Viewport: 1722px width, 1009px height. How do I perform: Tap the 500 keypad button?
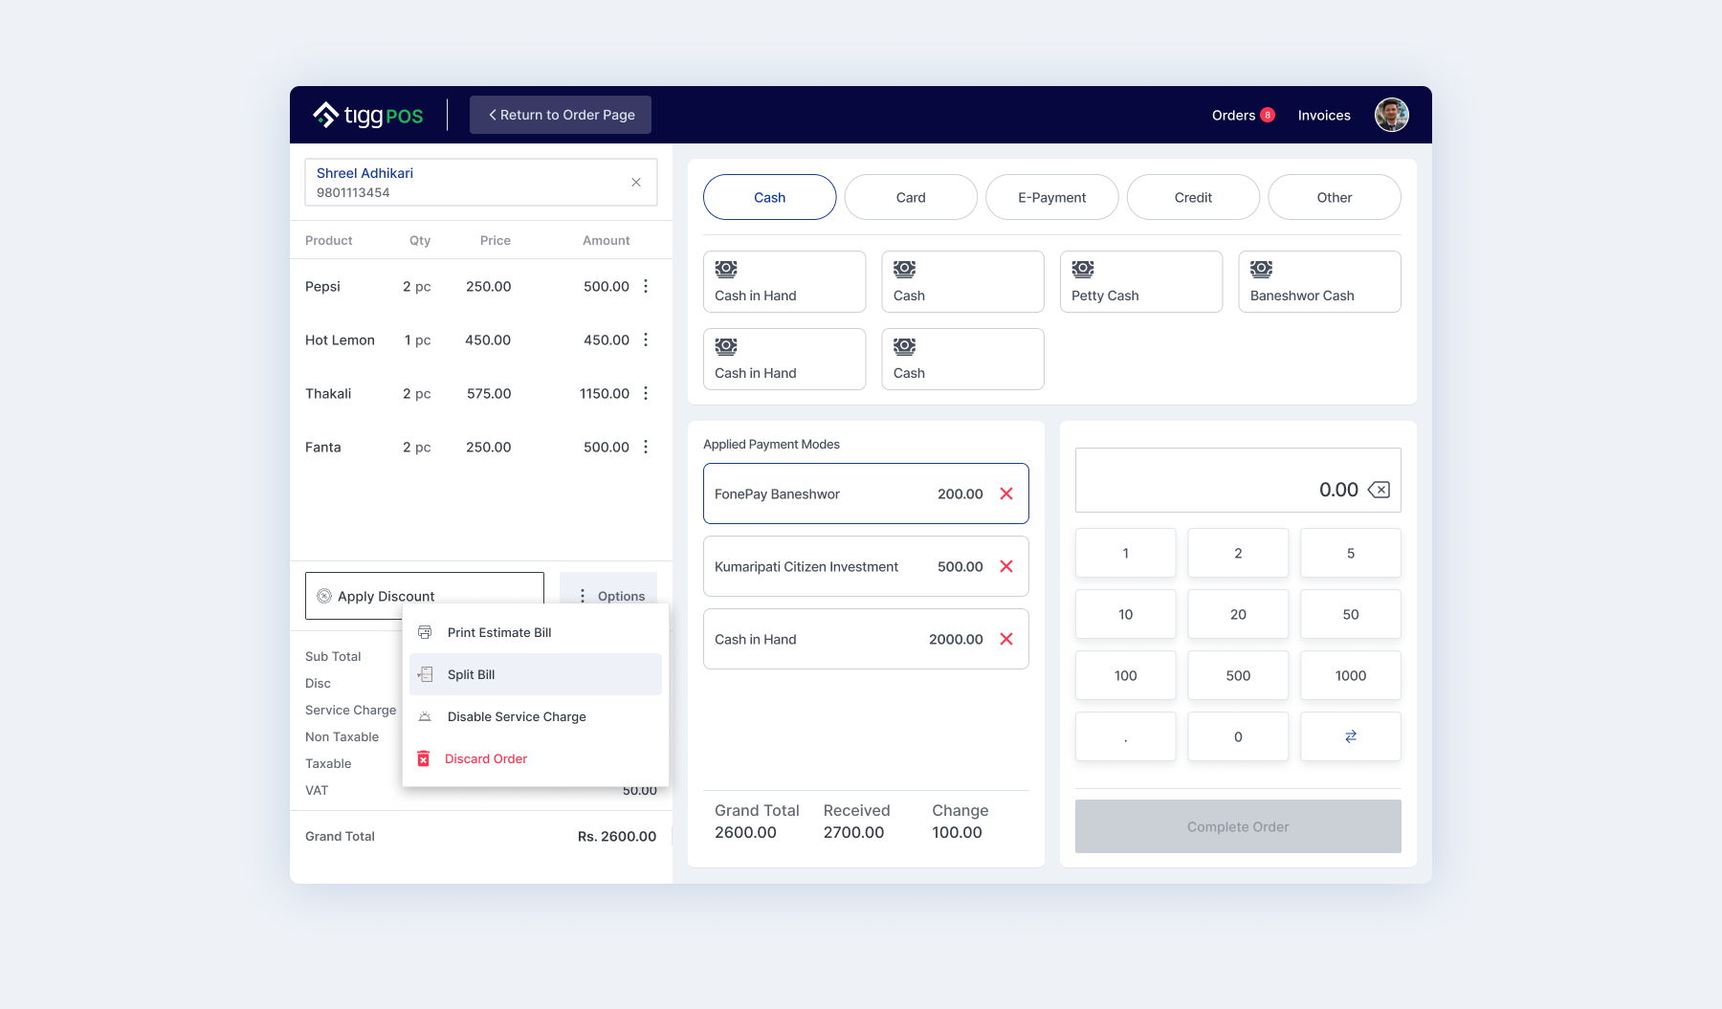coord(1238,675)
